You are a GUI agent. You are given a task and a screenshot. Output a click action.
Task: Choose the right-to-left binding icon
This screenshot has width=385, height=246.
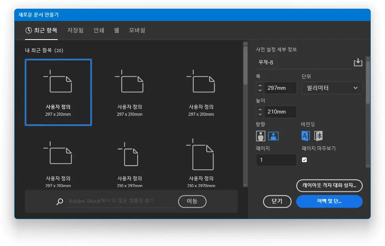318,136
